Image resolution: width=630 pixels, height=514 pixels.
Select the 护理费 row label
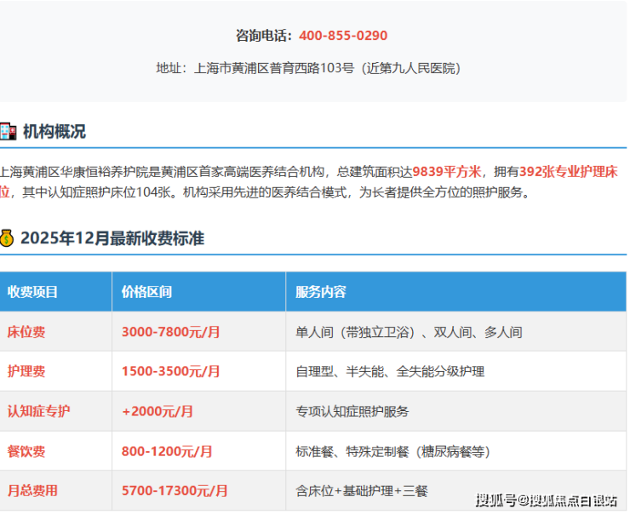pos(26,371)
